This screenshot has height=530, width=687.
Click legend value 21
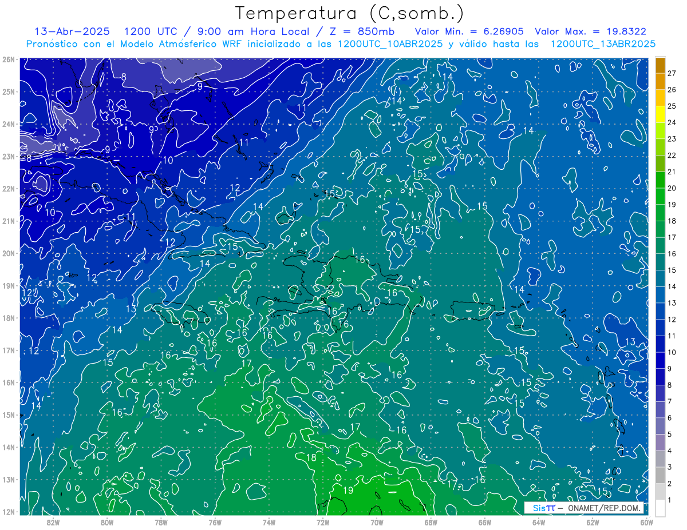point(672,172)
